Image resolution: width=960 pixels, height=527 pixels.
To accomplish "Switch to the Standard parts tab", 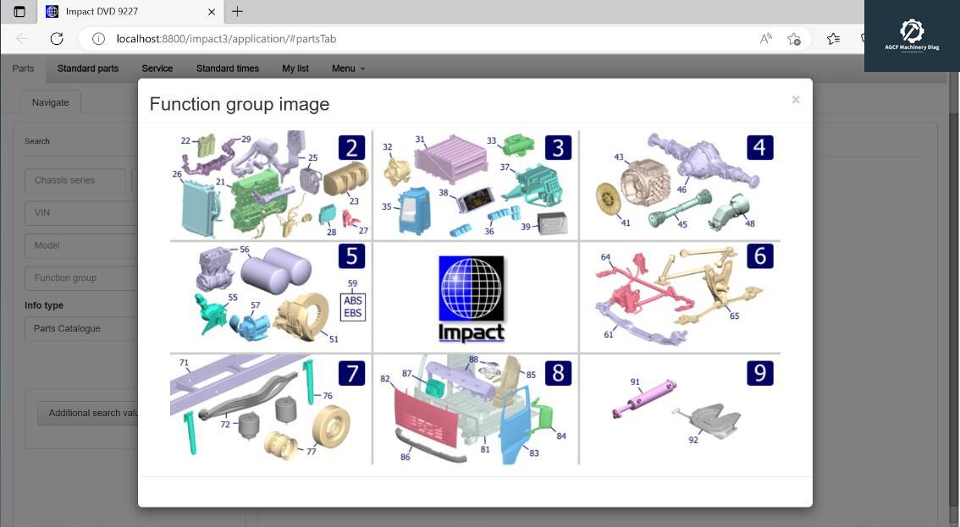I will [x=88, y=69].
